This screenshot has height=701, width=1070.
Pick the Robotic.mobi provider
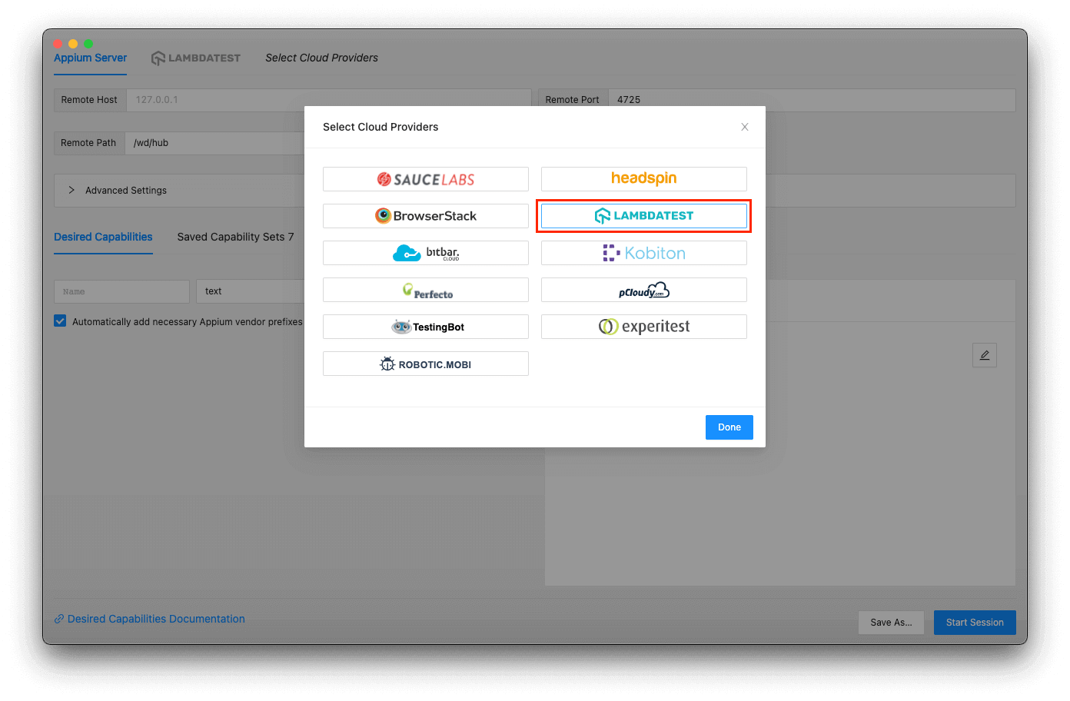point(425,363)
